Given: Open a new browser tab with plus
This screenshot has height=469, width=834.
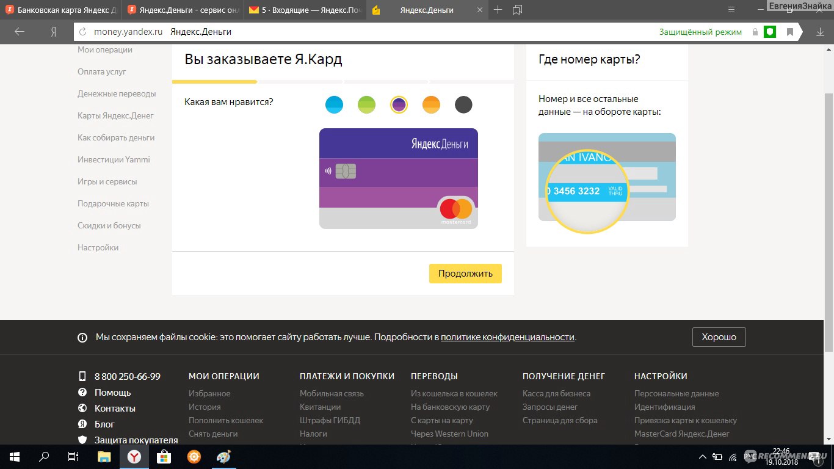Looking at the screenshot, I should pyautogui.click(x=498, y=10).
